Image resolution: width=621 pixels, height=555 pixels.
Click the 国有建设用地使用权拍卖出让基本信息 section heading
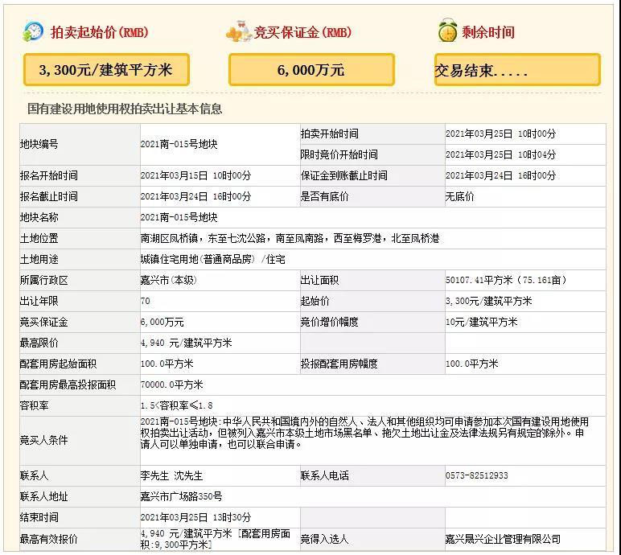[x=125, y=109]
